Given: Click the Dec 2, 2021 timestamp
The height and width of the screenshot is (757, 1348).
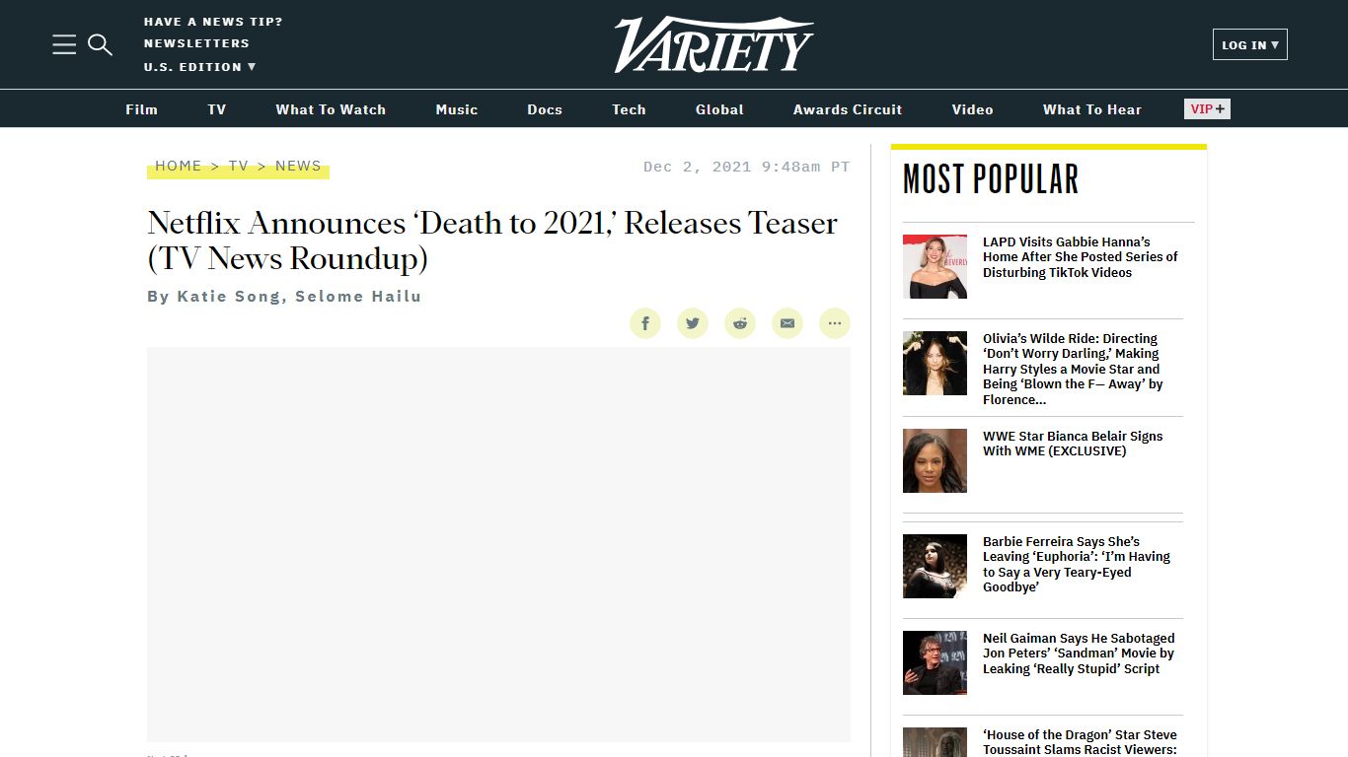Looking at the screenshot, I should pos(746,167).
